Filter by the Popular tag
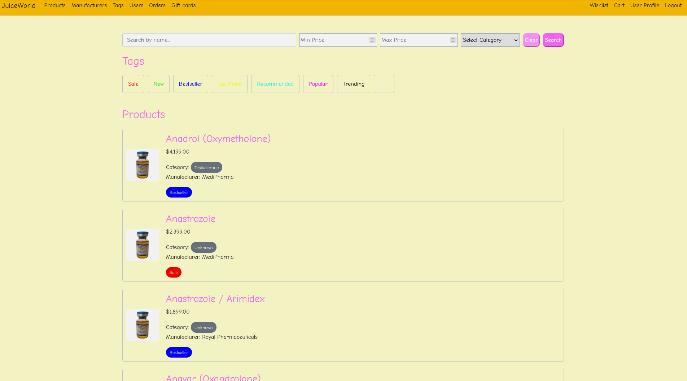 pyautogui.click(x=318, y=84)
